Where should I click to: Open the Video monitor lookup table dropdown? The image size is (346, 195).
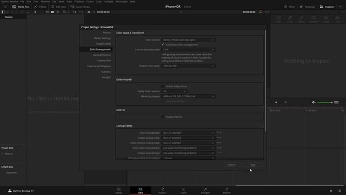click(189, 143)
